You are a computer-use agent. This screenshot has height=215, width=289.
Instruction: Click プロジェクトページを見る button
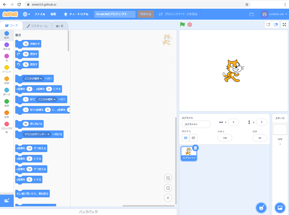[x=178, y=14]
